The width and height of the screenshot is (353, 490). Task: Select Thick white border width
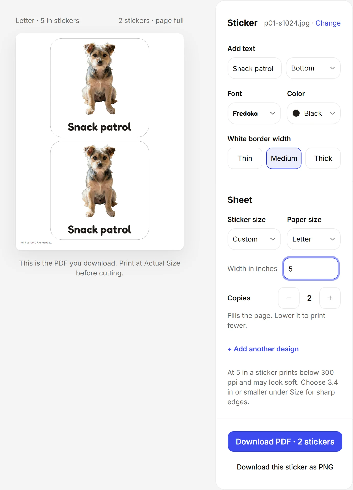click(323, 158)
